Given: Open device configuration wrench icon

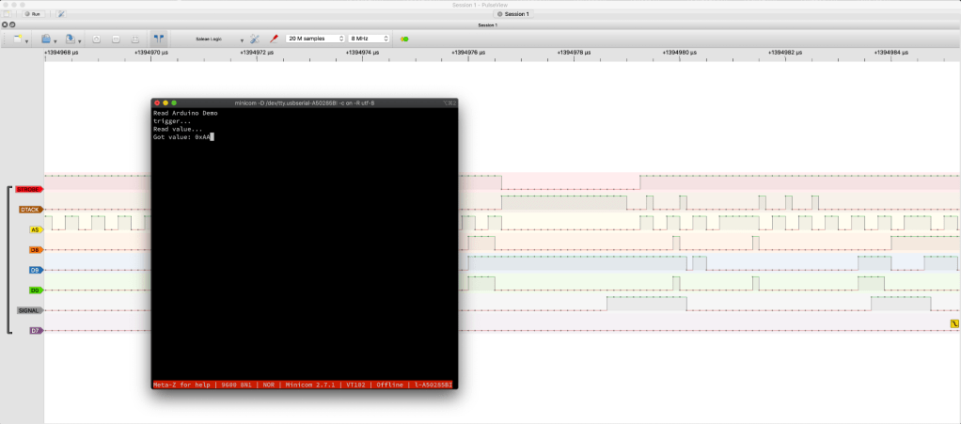Looking at the screenshot, I should coord(255,39).
